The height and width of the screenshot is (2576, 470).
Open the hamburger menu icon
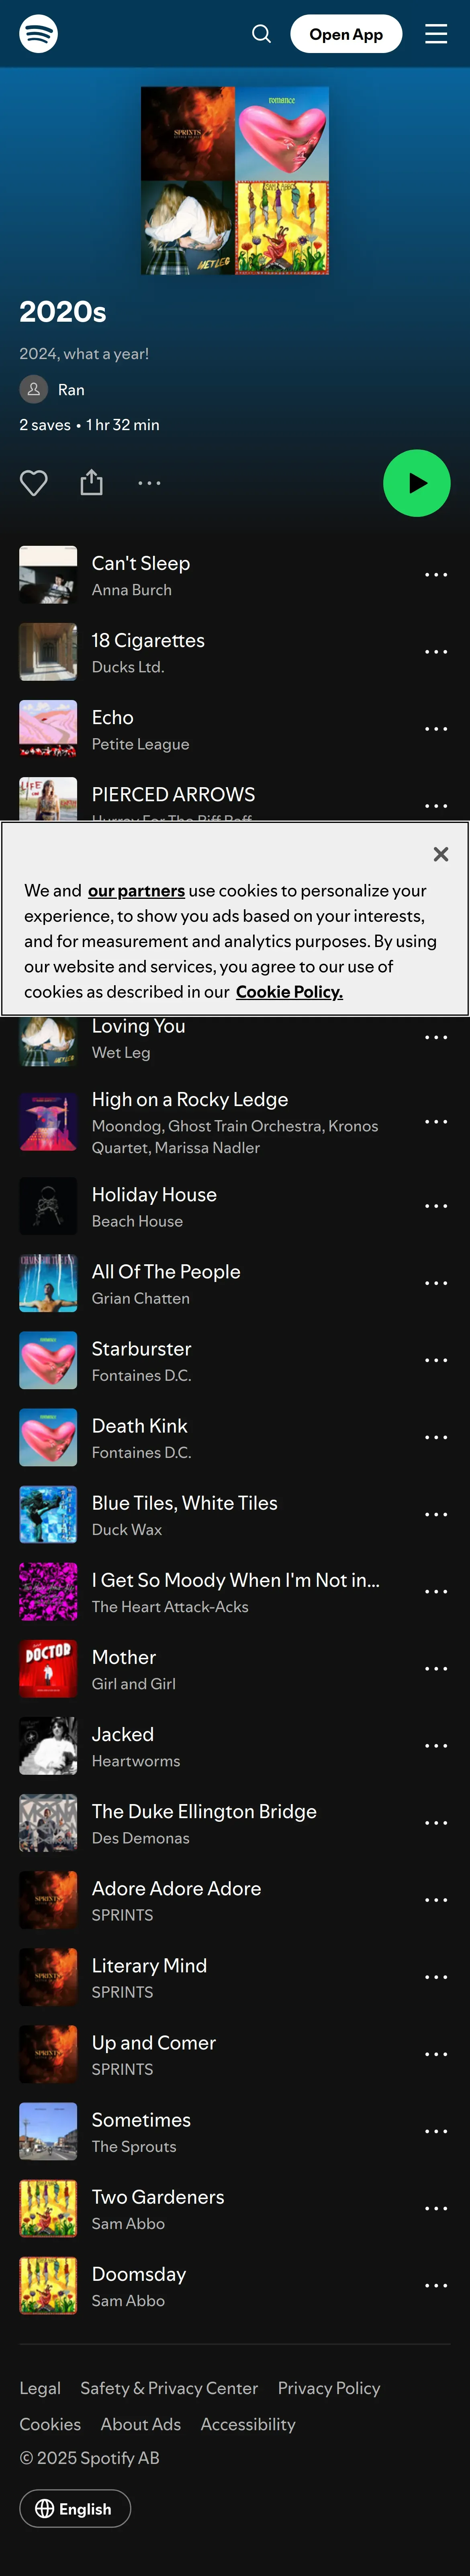pos(436,34)
